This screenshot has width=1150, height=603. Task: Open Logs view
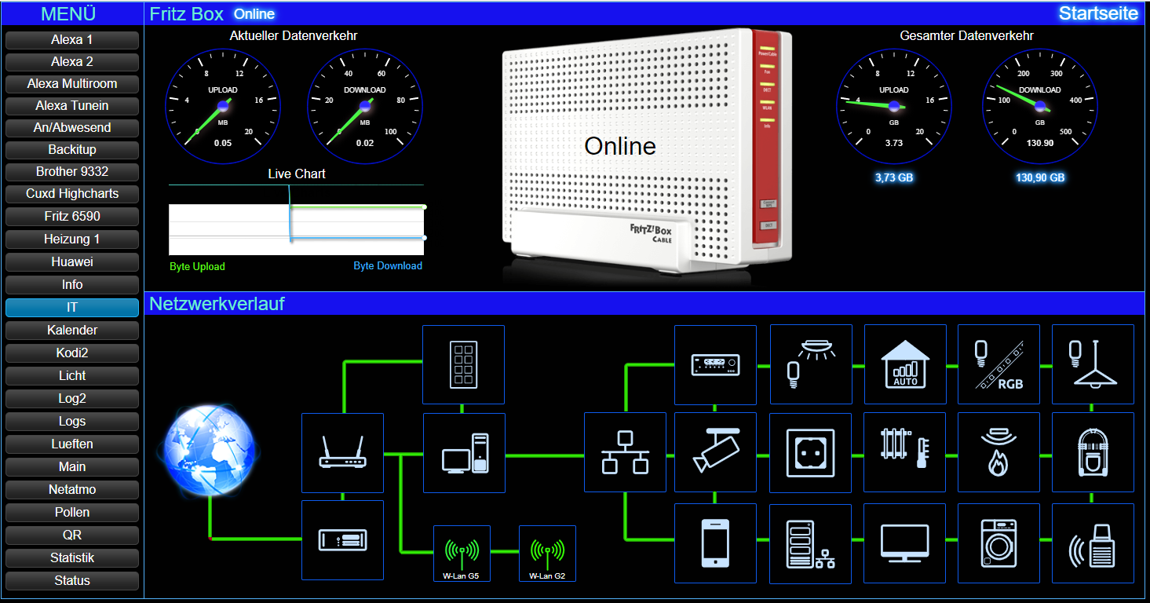point(72,421)
